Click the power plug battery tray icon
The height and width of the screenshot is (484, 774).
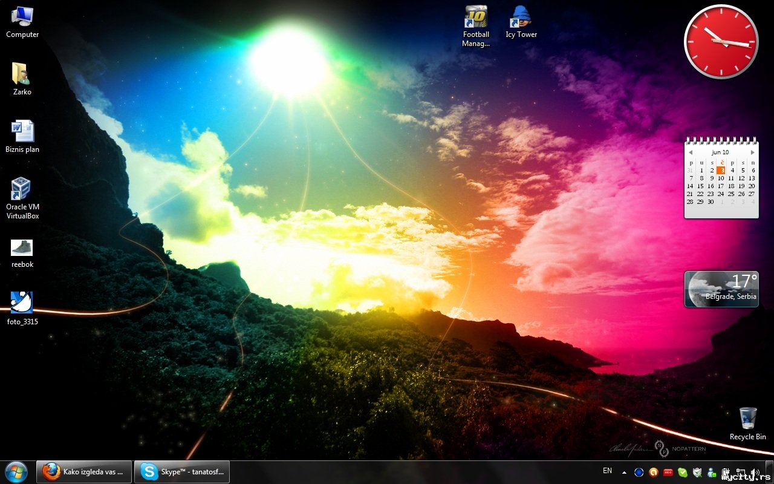(x=726, y=472)
